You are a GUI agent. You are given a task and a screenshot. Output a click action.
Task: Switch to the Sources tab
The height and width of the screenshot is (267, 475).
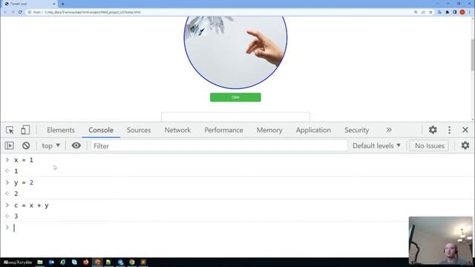(139, 130)
